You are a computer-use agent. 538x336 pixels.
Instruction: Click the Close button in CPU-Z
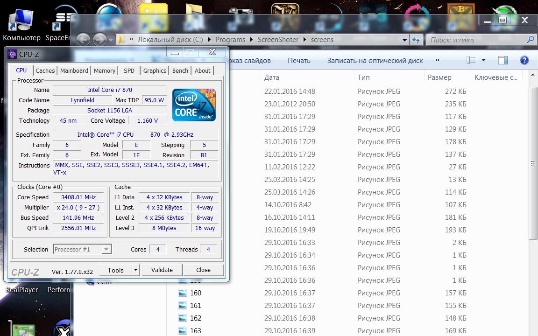coord(203,270)
